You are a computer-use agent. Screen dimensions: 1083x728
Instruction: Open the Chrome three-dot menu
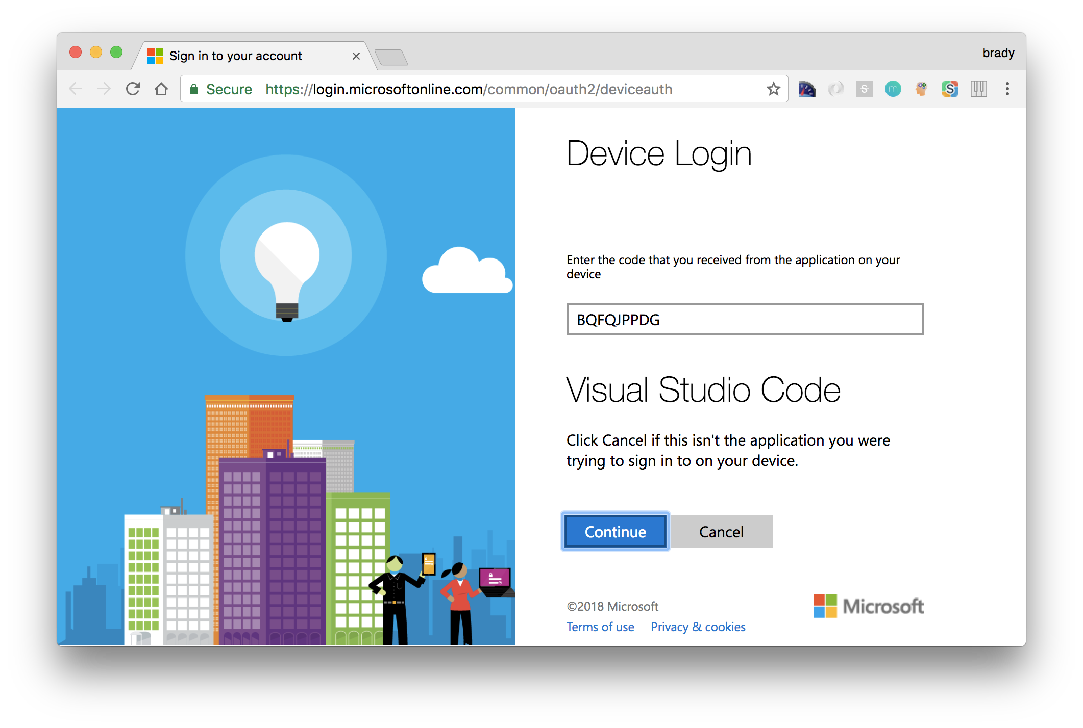click(1007, 89)
